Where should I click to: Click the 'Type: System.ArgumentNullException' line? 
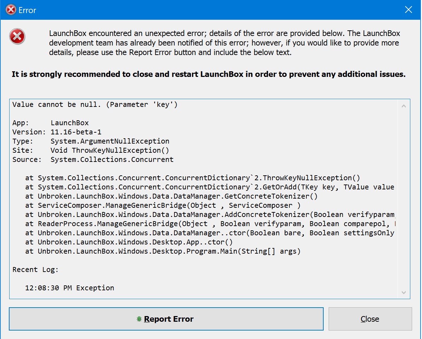pyautogui.click(x=91, y=141)
